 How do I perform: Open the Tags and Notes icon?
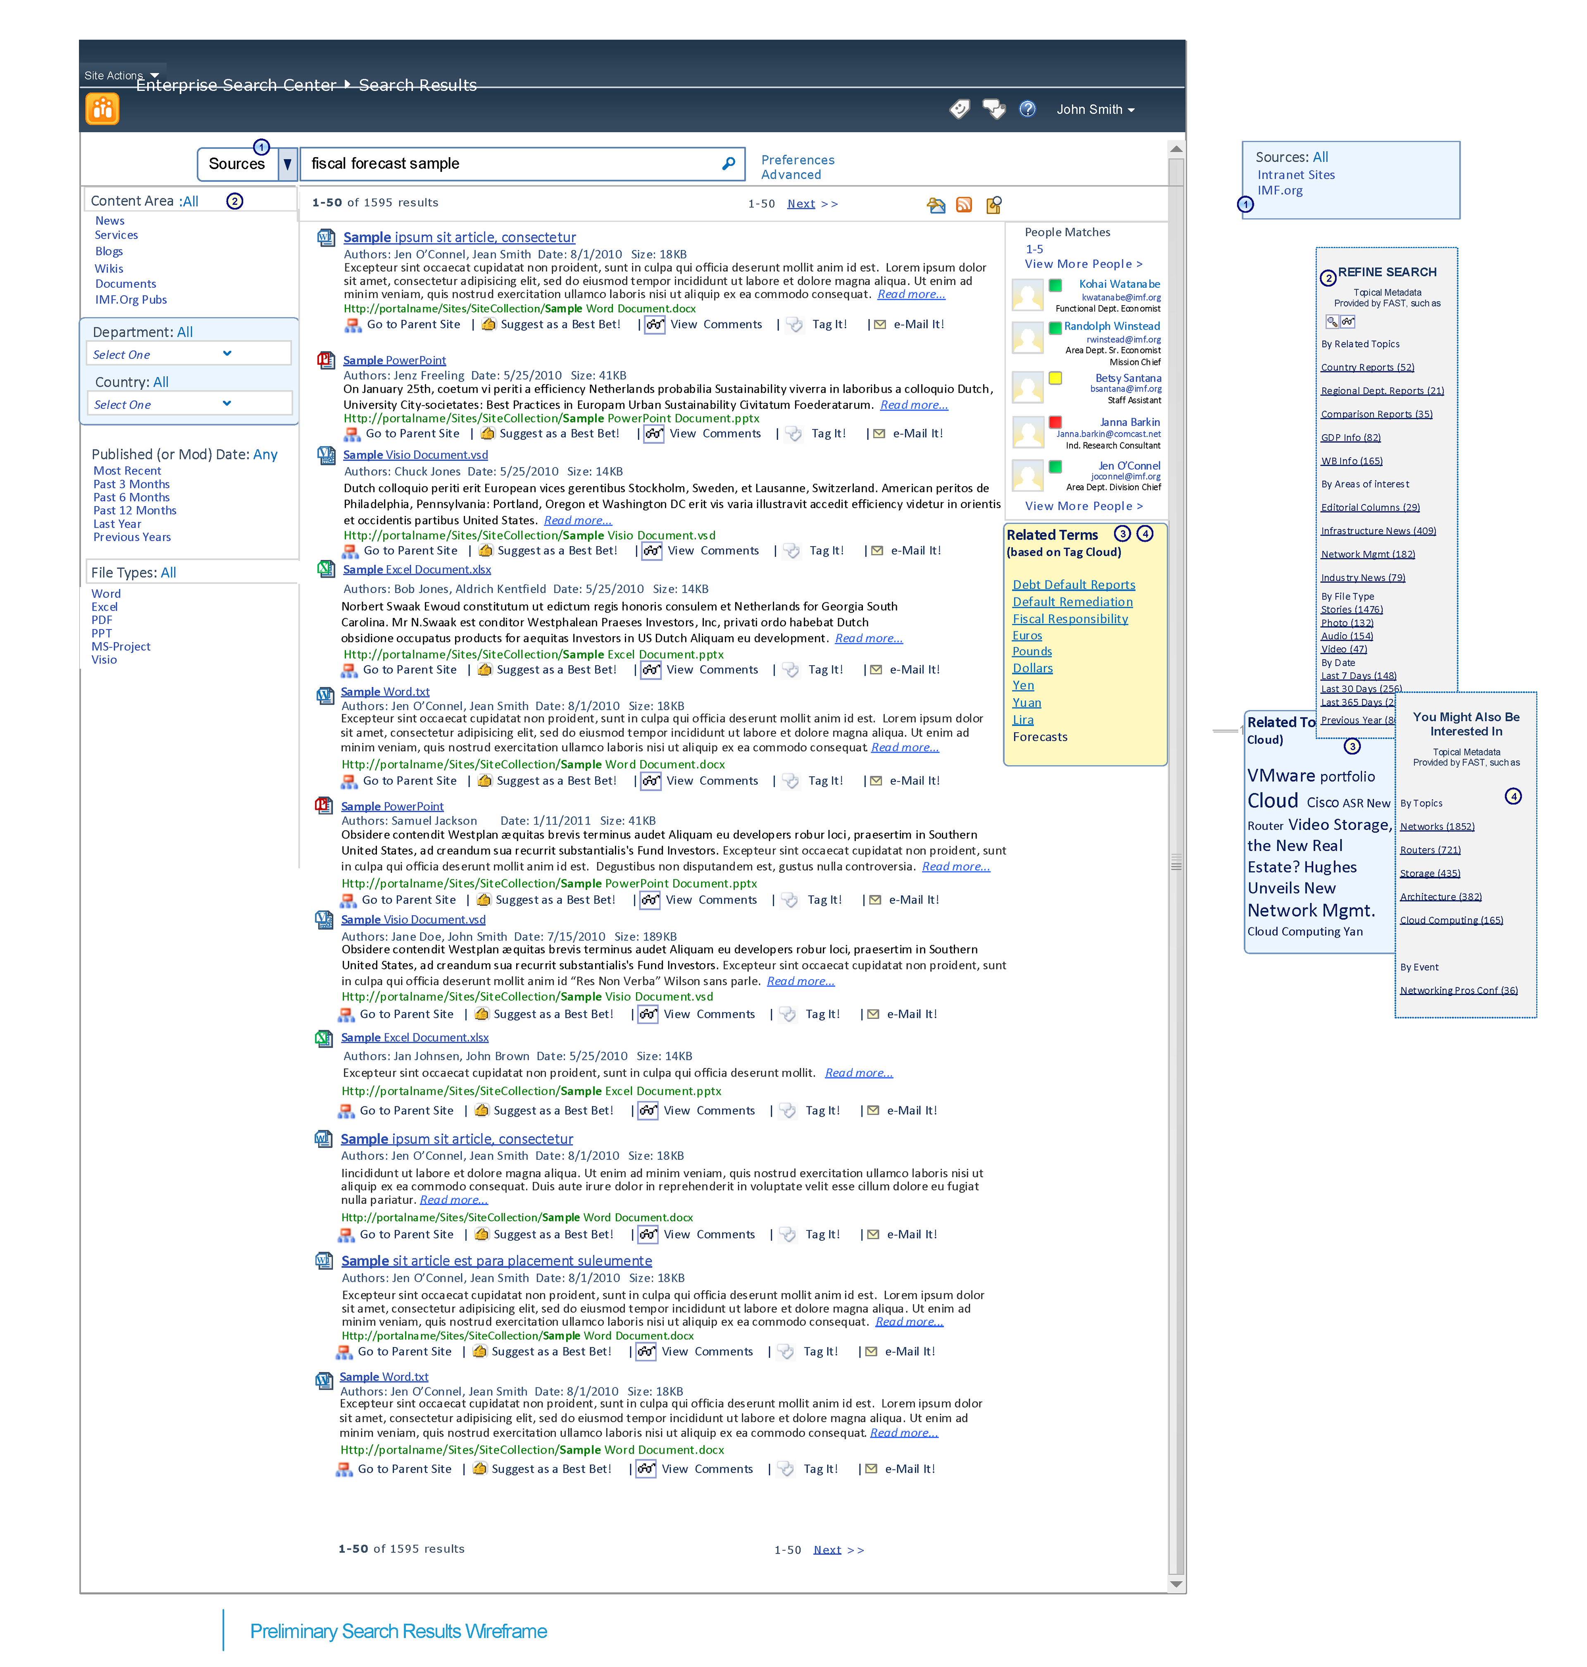pyautogui.click(x=993, y=109)
